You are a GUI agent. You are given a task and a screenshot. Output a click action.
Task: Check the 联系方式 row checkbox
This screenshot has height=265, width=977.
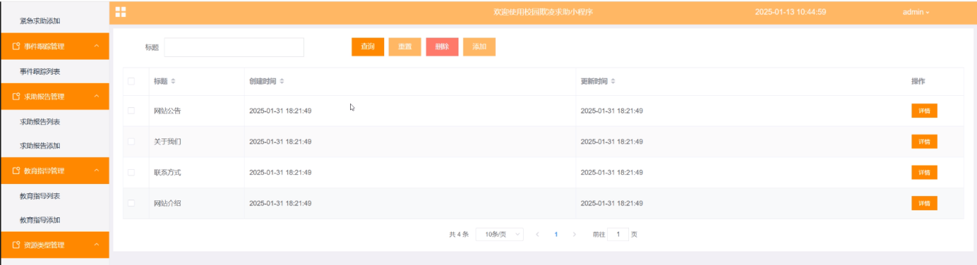(x=131, y=172)
